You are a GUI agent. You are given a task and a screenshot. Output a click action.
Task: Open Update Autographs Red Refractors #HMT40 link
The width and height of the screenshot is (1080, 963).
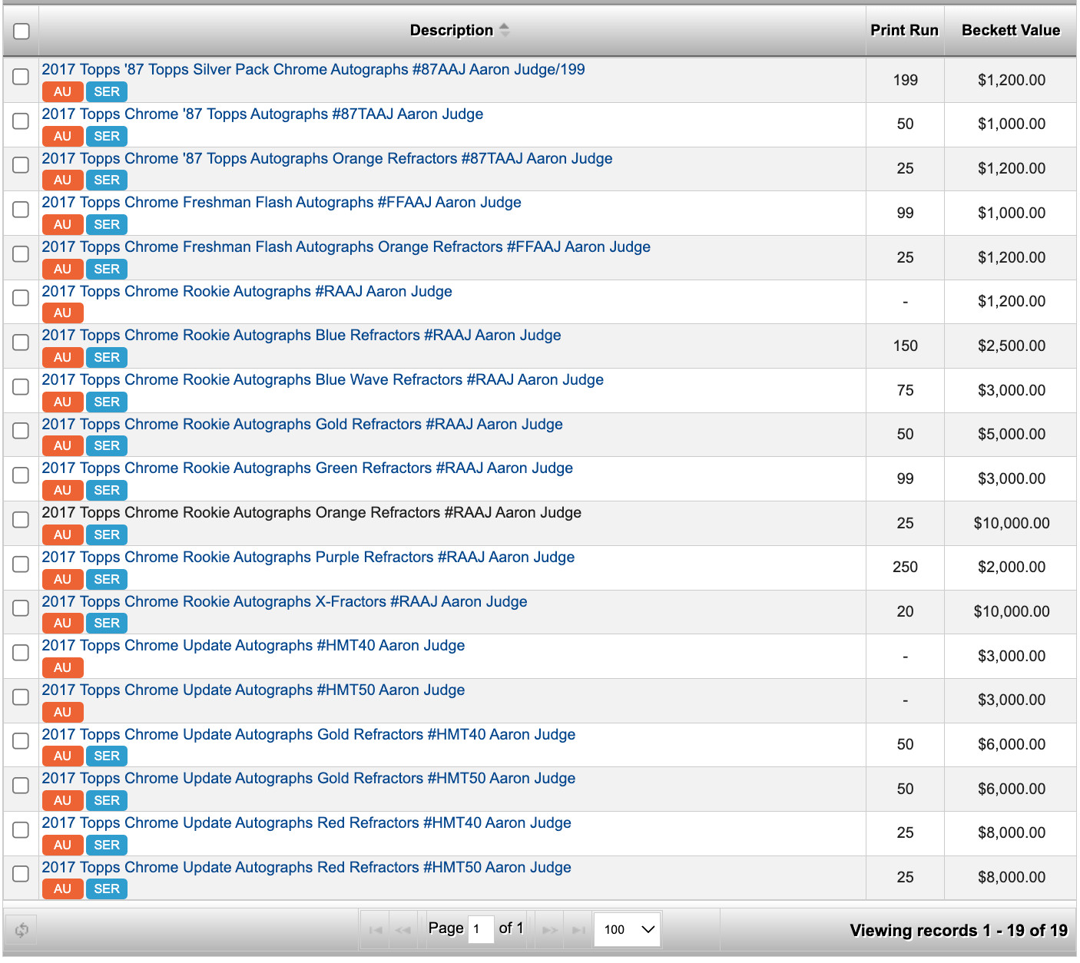pyautogui.click(x=306, y=822)
